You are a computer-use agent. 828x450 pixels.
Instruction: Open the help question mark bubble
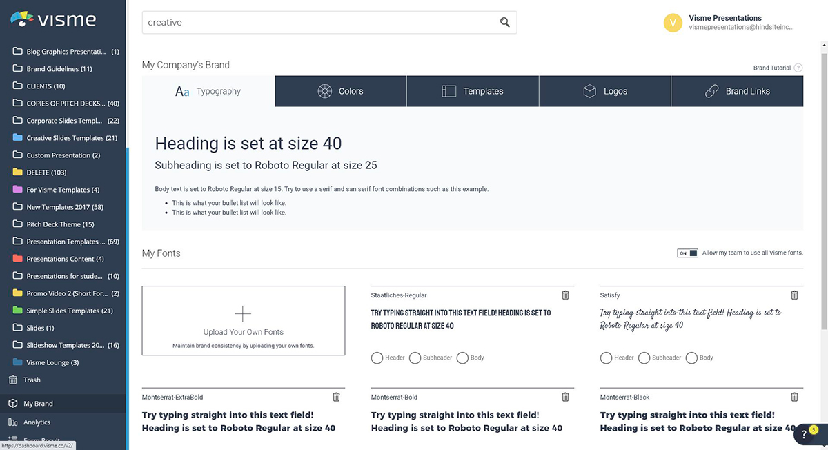pos(802,434)
